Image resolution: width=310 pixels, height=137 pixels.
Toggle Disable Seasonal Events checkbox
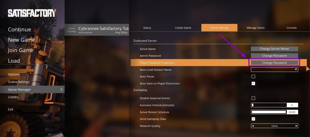coord(253,98)
